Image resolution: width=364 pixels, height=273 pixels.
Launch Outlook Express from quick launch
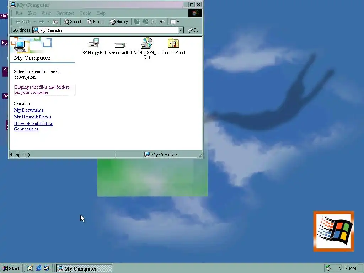tap(47, 268)
